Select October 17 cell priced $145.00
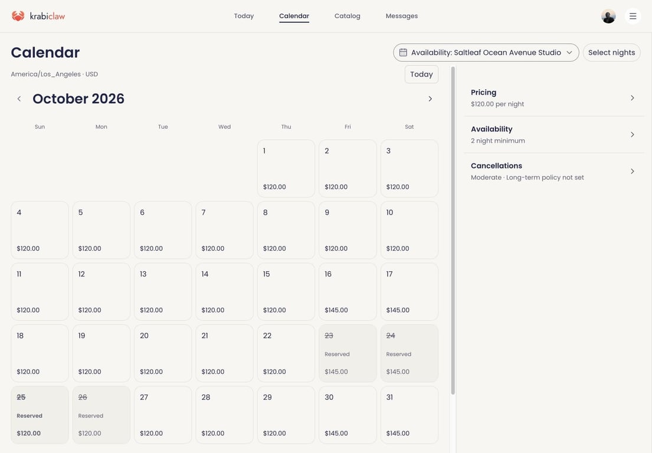The height and width of the screenshot is (453, 652). pos(409,291)
